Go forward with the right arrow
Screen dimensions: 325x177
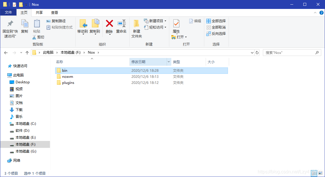(x=14, y=53)
